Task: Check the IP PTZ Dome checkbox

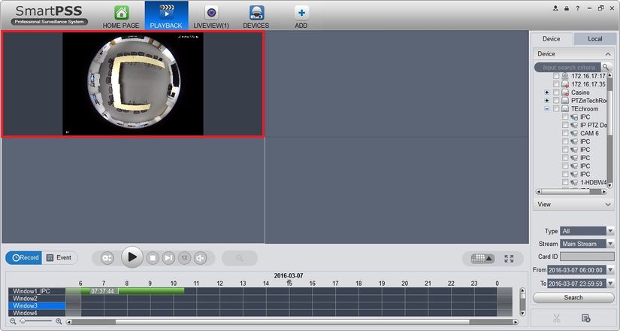Action: coord(565,125)
